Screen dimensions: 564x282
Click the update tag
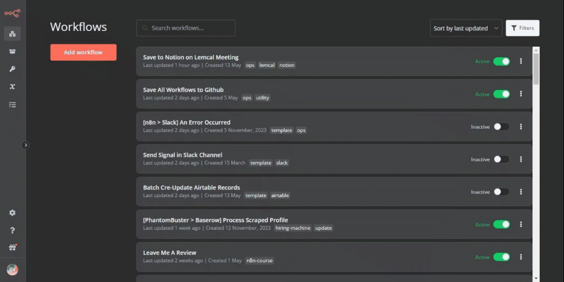[x=324, y=228]
